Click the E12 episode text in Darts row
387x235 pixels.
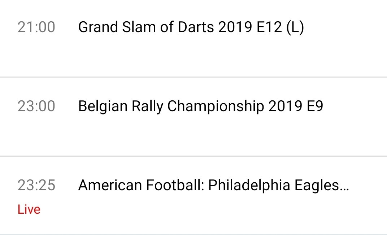(269, 27)
